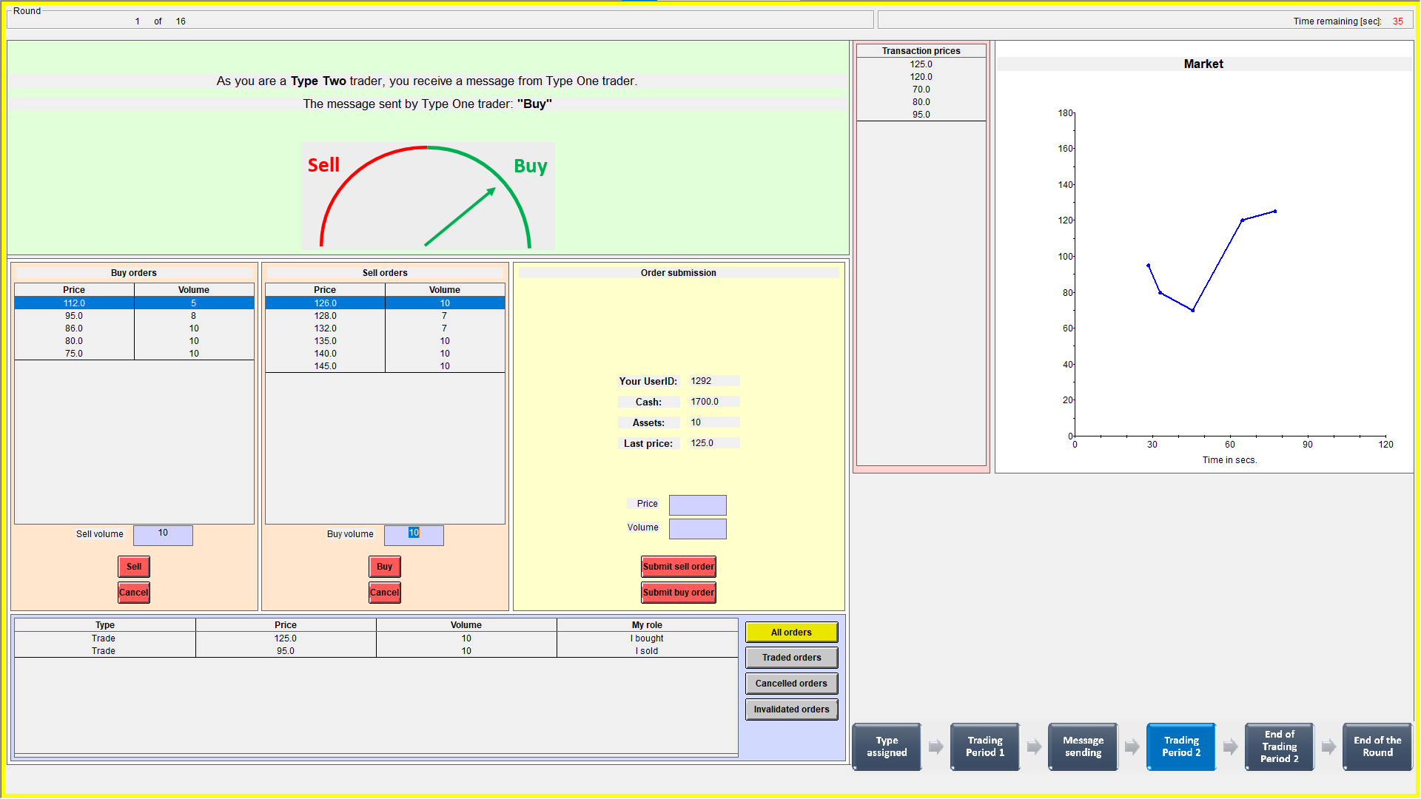The image size is (1421, 799).
Task: Filter history to Invalidated orders
Action: (x=791, y=709)
